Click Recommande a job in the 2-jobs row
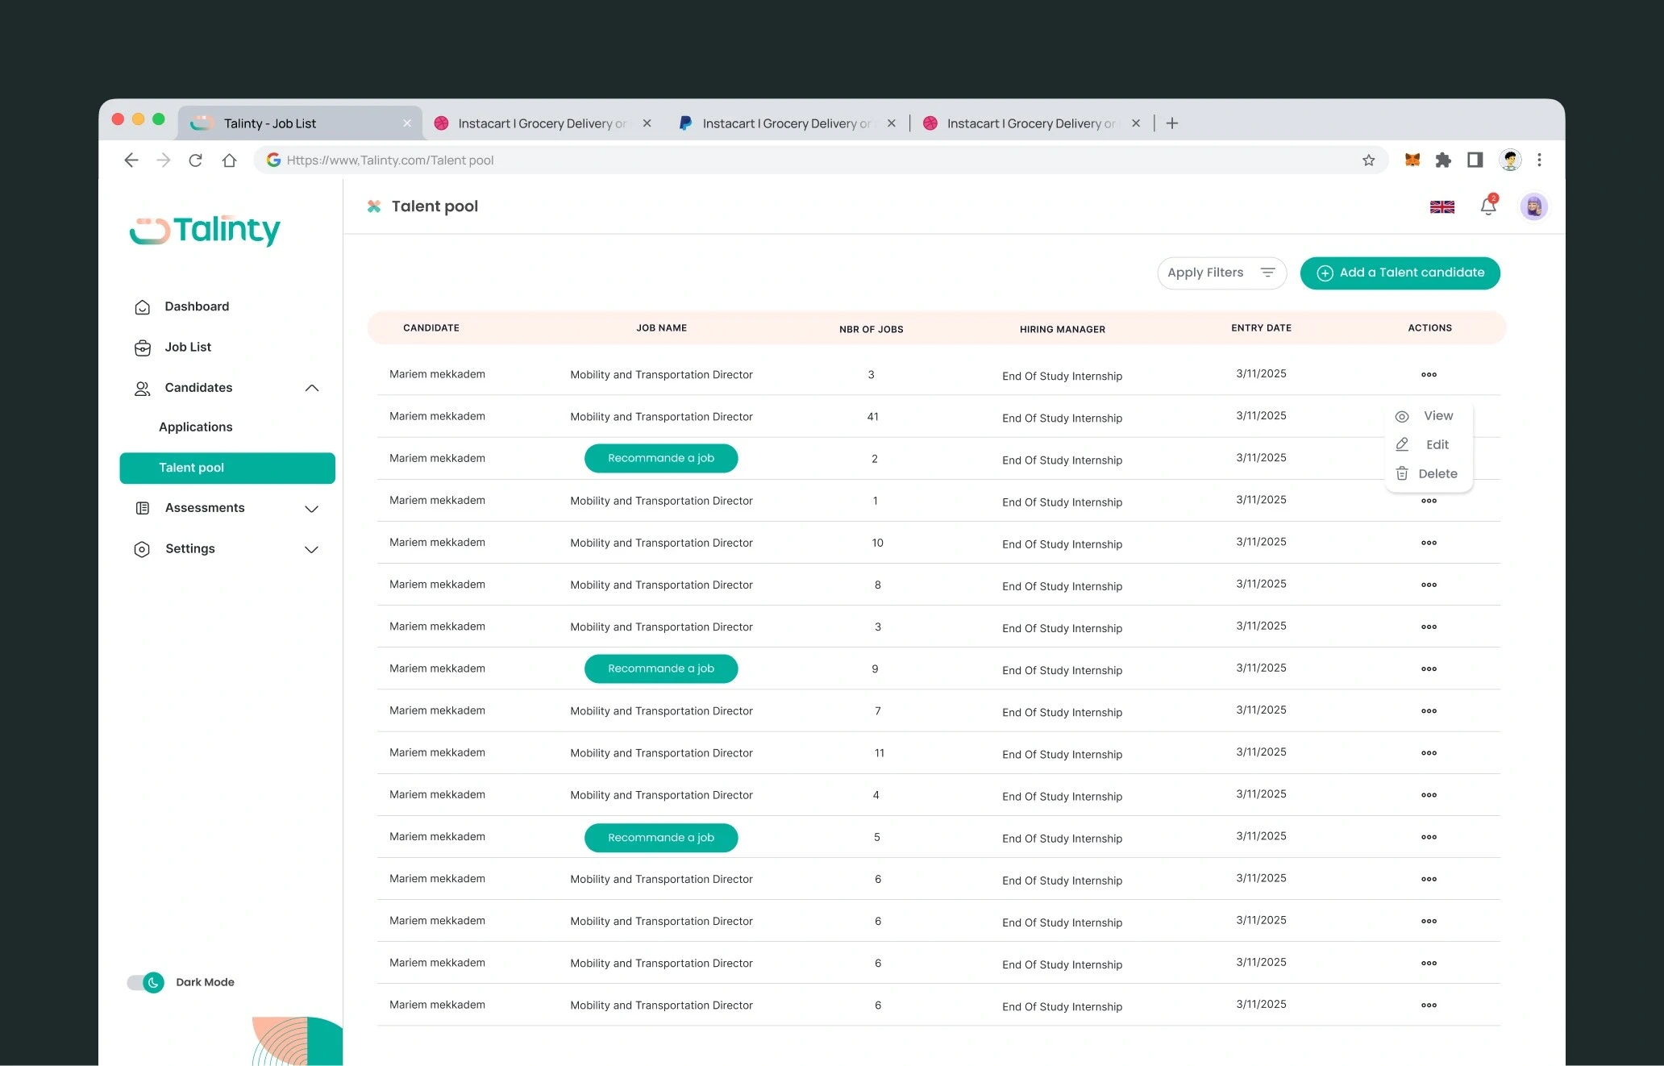This screenshot has width=1664, height=1066. pyautogui.click(x=660, y=458)
